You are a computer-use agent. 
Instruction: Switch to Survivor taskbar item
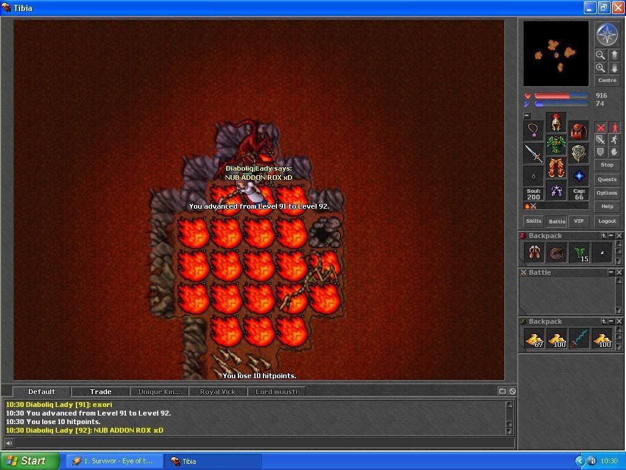tap(114, 461)
